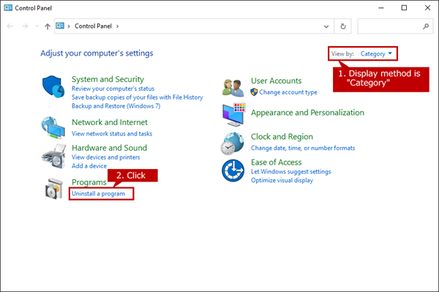Refresh the Control Panel address bar
This screenshot has width=439, height=292.
click(x=343, y=26)
